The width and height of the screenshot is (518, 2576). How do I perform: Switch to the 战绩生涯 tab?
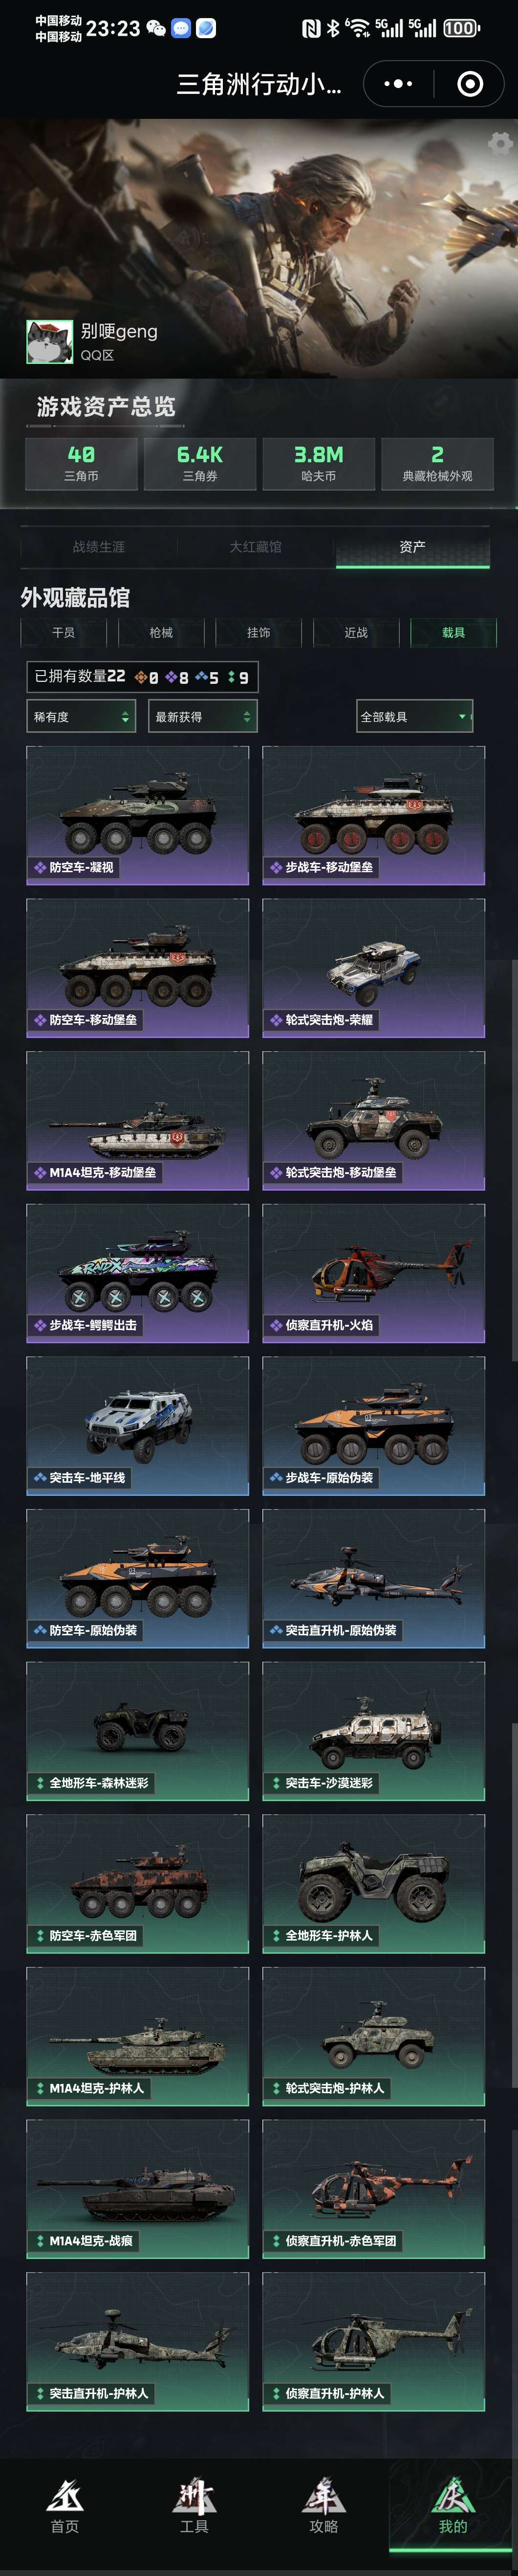click(99, 547)
